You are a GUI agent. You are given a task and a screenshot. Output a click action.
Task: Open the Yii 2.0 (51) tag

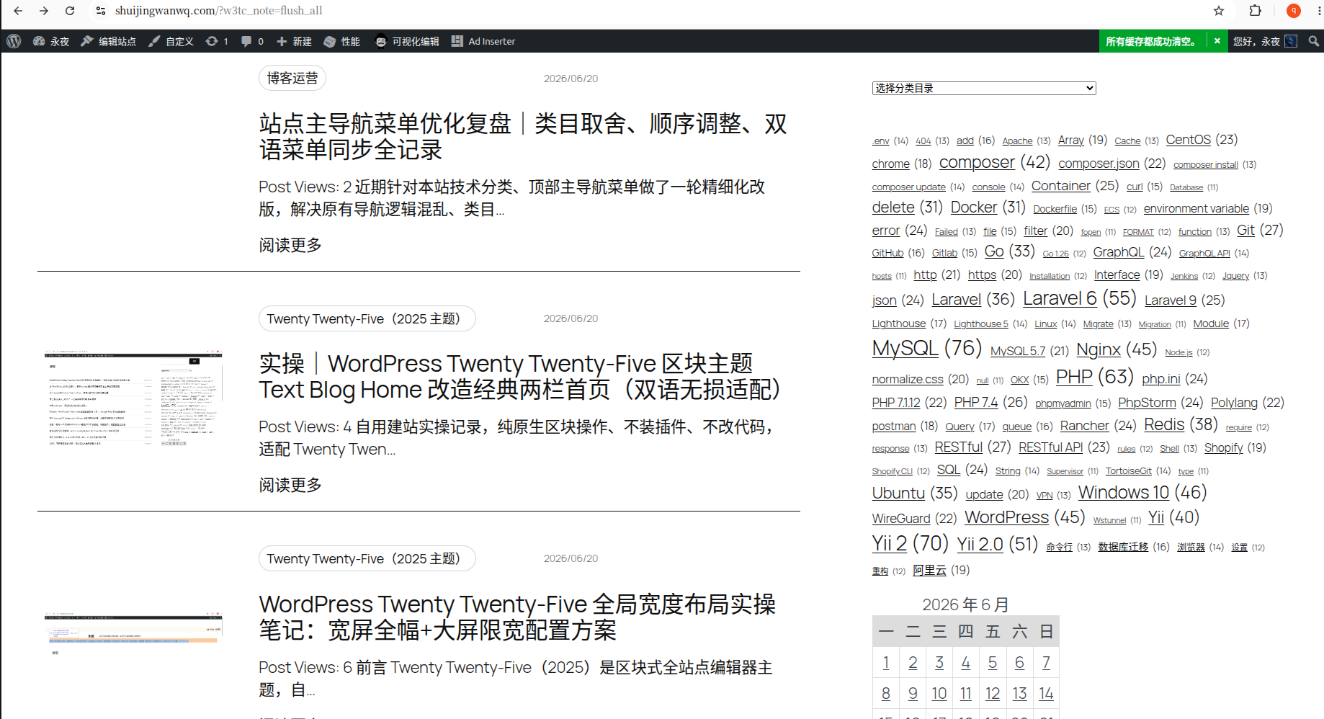pyautogui.click(x=980, y=545)
